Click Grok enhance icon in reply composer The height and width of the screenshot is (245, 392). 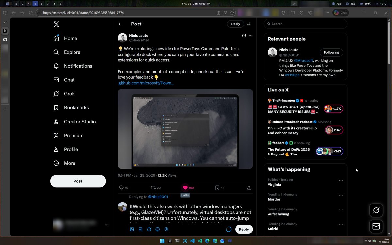point(149,229)
